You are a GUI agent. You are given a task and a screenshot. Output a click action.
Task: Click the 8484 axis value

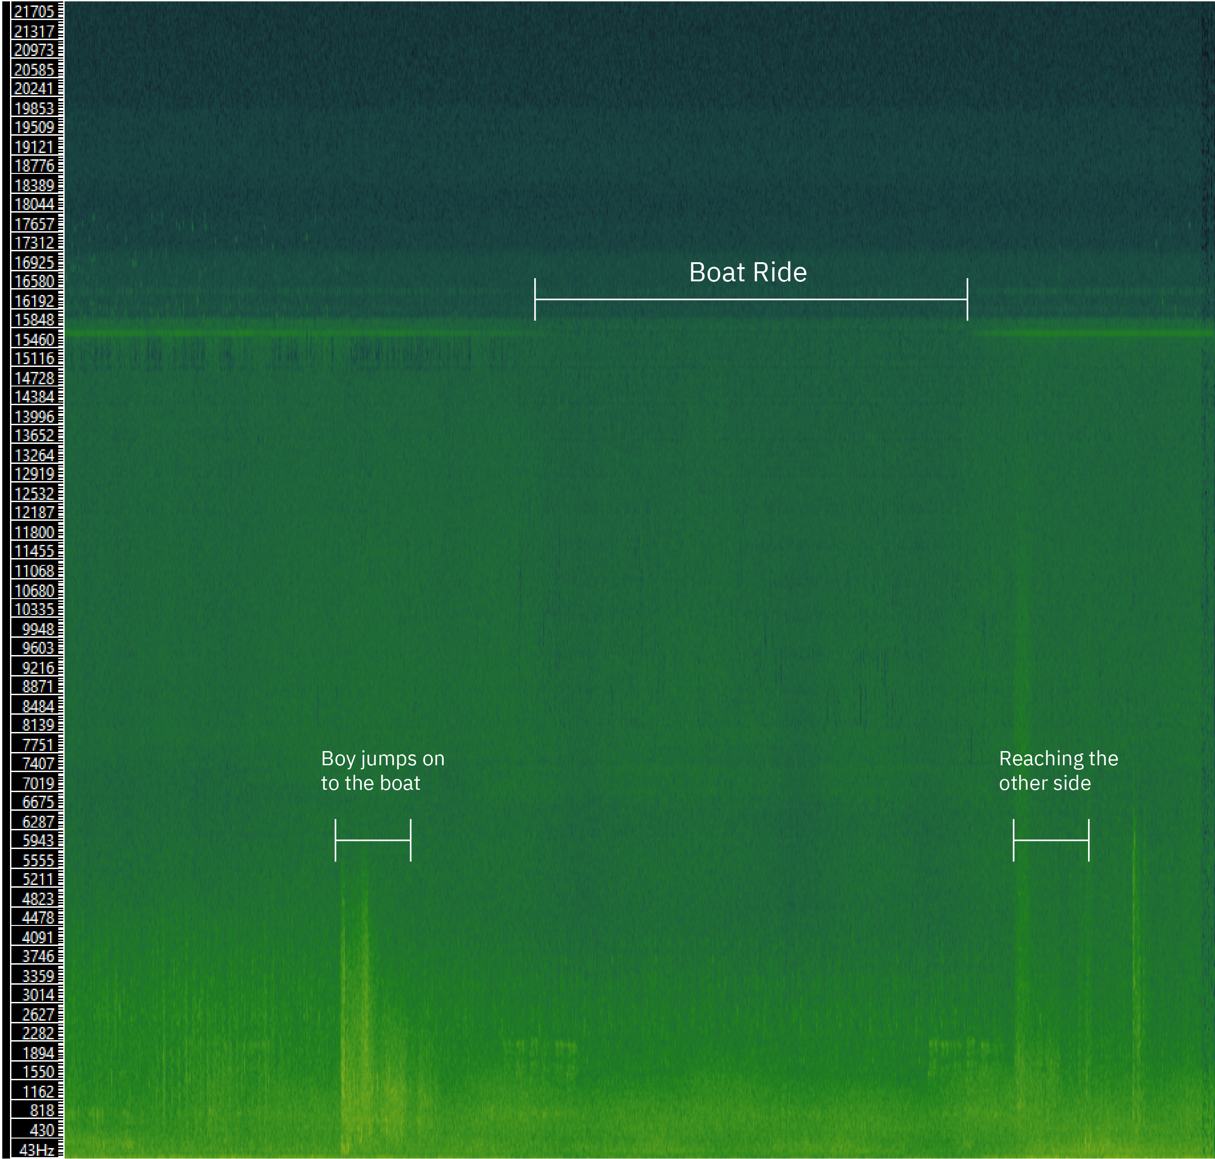tap(38, 706)
